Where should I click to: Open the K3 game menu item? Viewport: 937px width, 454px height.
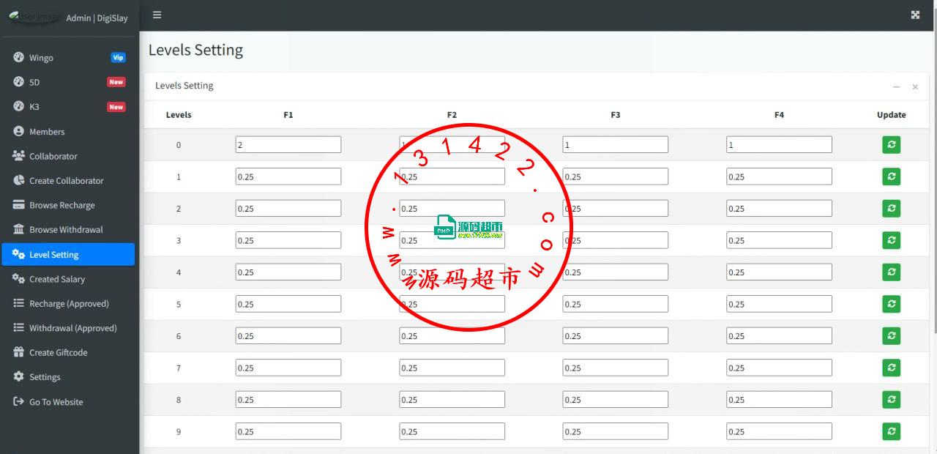(68, 107)
